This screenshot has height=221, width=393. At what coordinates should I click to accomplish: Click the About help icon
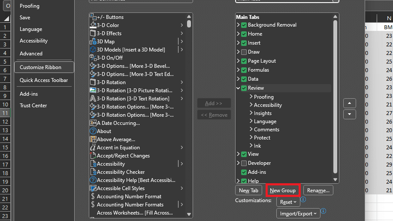(x=93, y=131)
